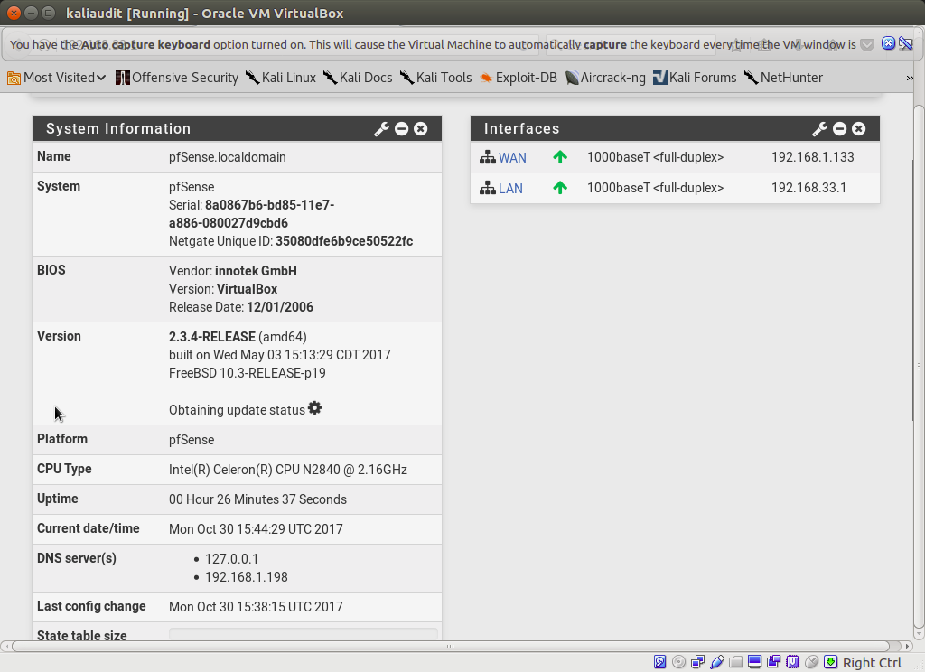
Task: Open Aircrack-ng bookmark
Action: point(605,78)
